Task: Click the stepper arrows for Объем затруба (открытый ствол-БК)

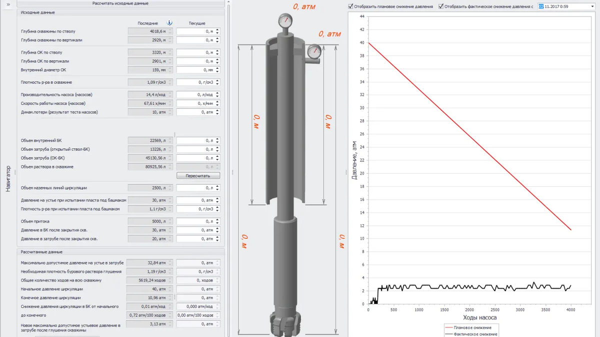Action: (x=217, y=149)
